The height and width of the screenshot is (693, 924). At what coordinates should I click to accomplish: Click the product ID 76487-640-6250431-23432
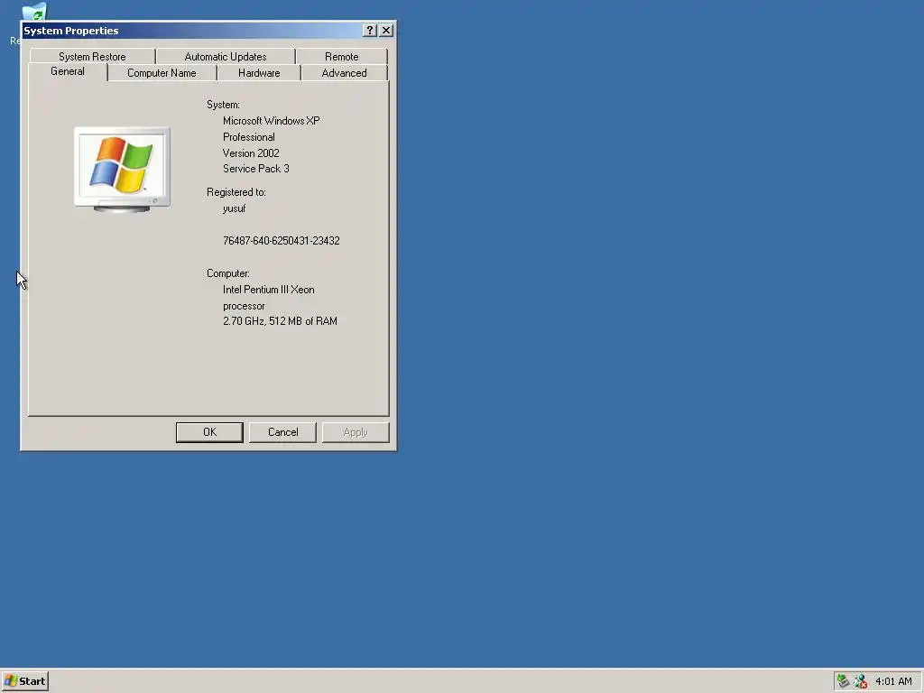282,241
